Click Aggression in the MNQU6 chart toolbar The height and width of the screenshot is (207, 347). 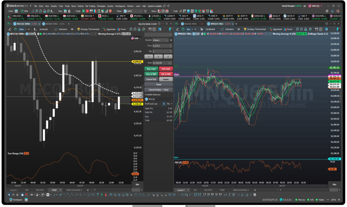276,29
